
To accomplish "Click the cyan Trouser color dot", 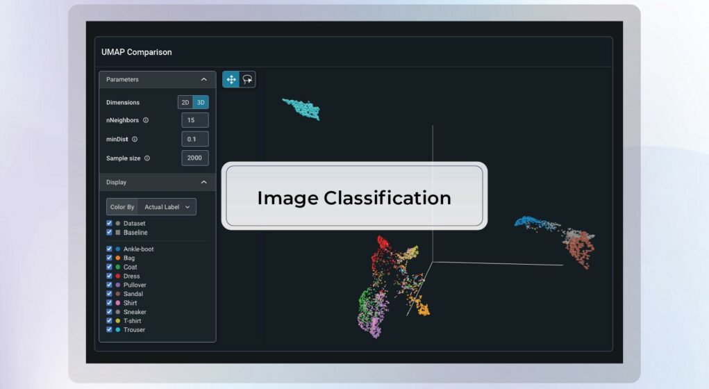I will 118,330.
